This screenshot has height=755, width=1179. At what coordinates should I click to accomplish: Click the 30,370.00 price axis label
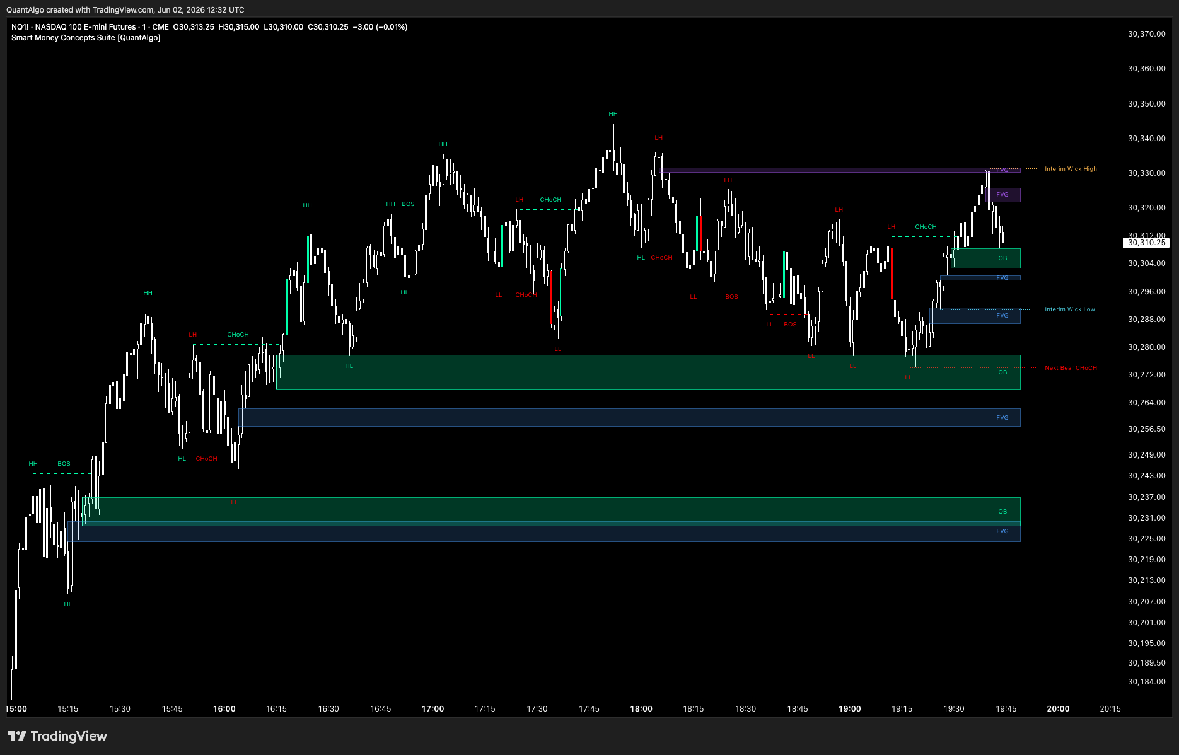click(1146, 34)
